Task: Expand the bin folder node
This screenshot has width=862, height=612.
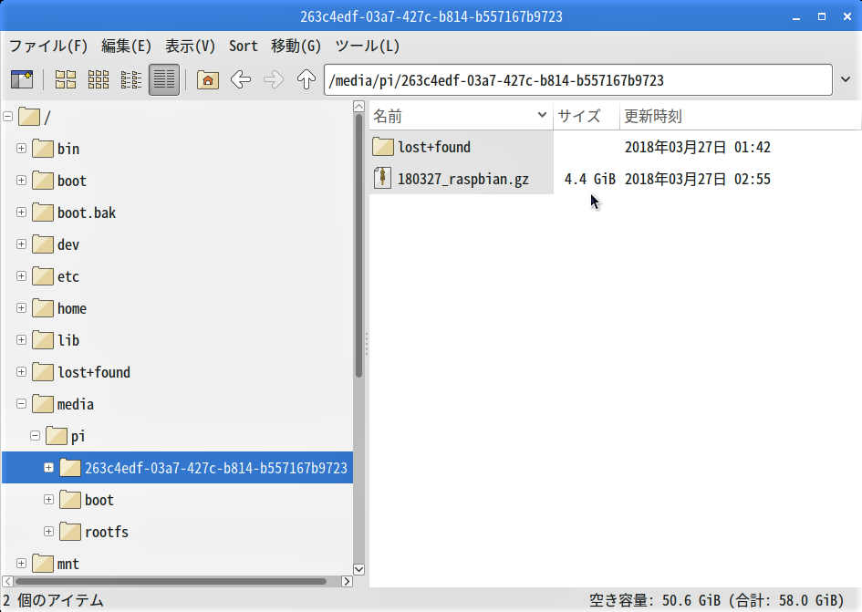Action: pos(22,149)
